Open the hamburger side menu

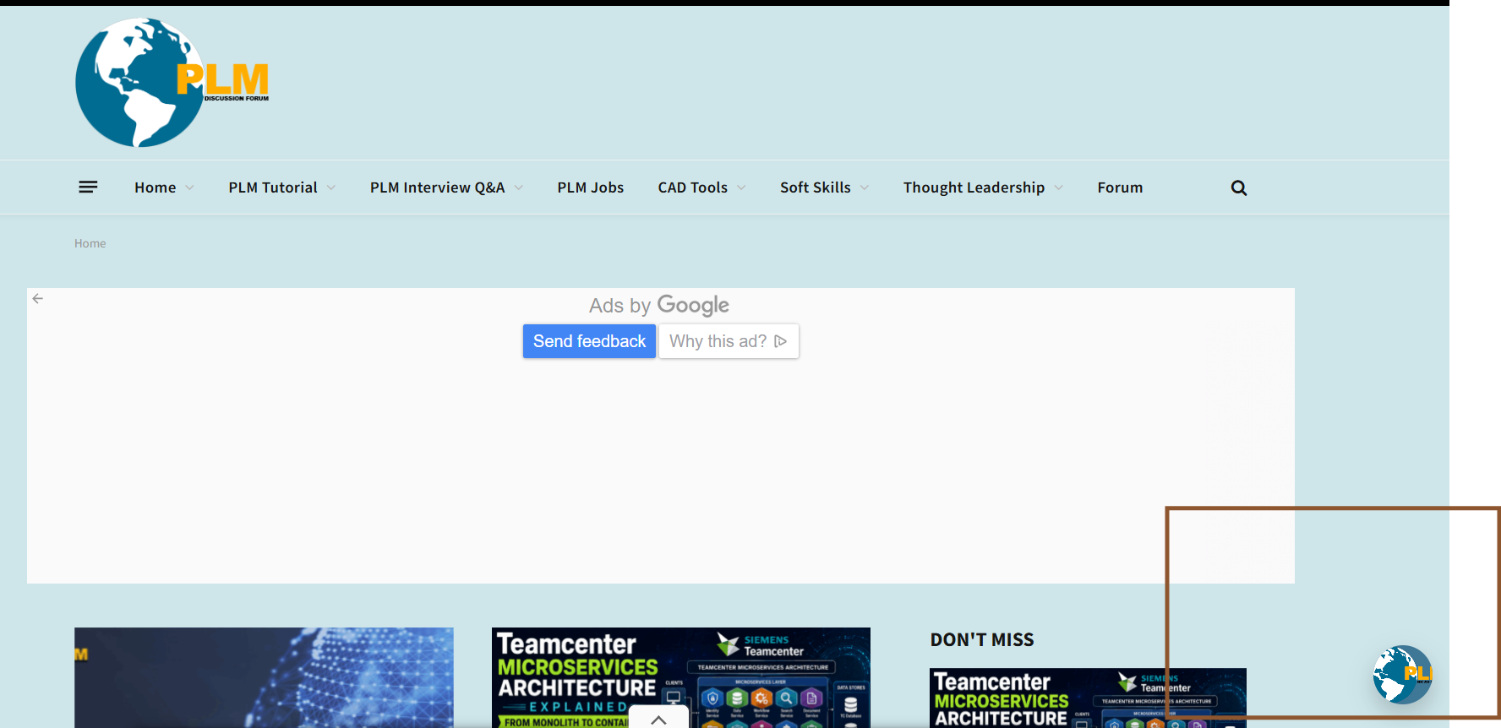[x=88, y=187]
